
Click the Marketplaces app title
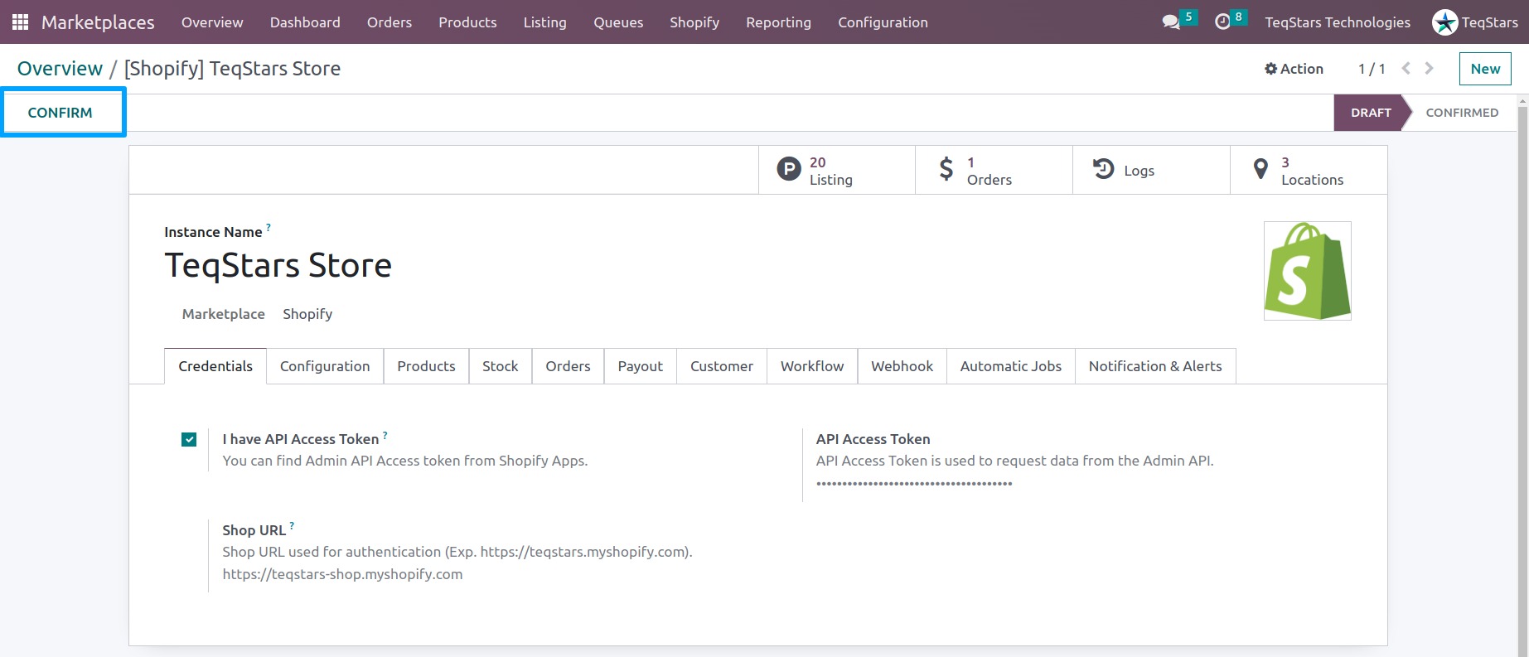98,22
